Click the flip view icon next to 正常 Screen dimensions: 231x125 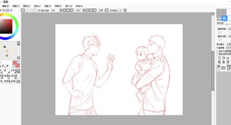107,10
